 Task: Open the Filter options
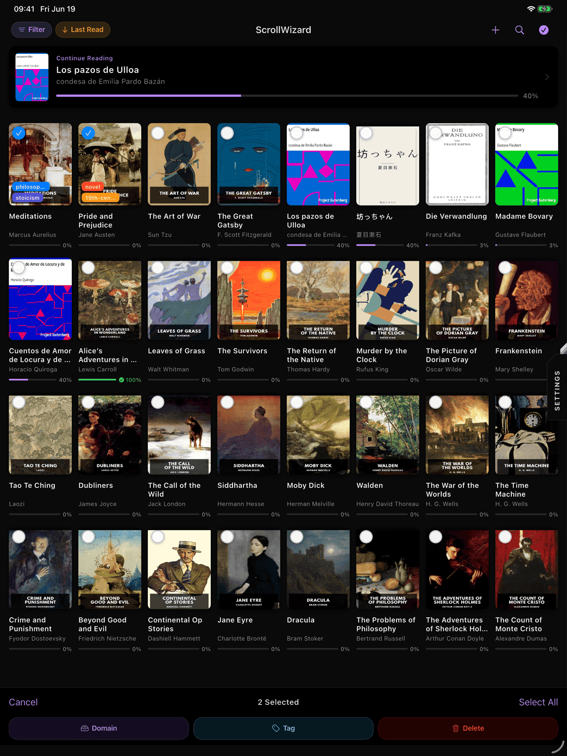pyautogui.click(x=32, y=30)
